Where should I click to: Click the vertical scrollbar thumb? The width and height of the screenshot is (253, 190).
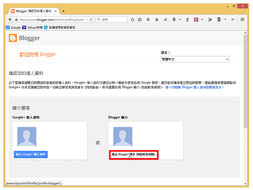click(245, 81)
